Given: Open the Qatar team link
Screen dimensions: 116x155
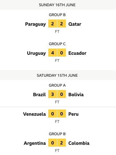Looking at the screenshot, I should click(75, 24).
